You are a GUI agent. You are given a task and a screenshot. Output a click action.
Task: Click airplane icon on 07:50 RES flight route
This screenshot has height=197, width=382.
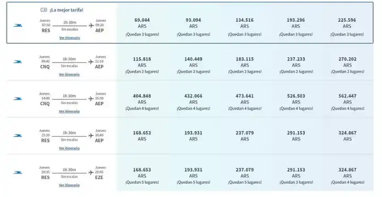coord(91,25)
